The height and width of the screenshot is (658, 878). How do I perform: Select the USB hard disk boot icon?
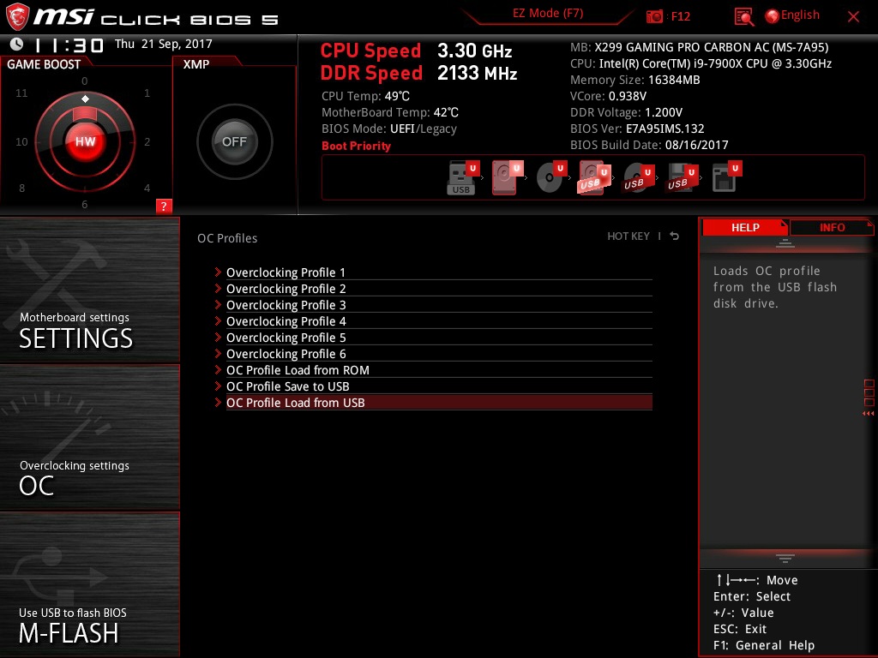[593, 177]
